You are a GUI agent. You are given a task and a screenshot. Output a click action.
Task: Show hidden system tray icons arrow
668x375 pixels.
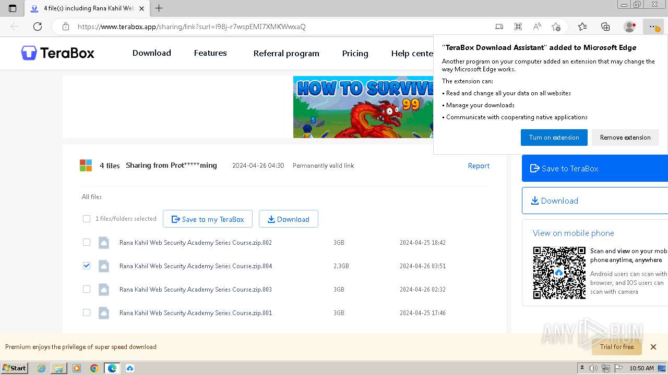(582, 368)
